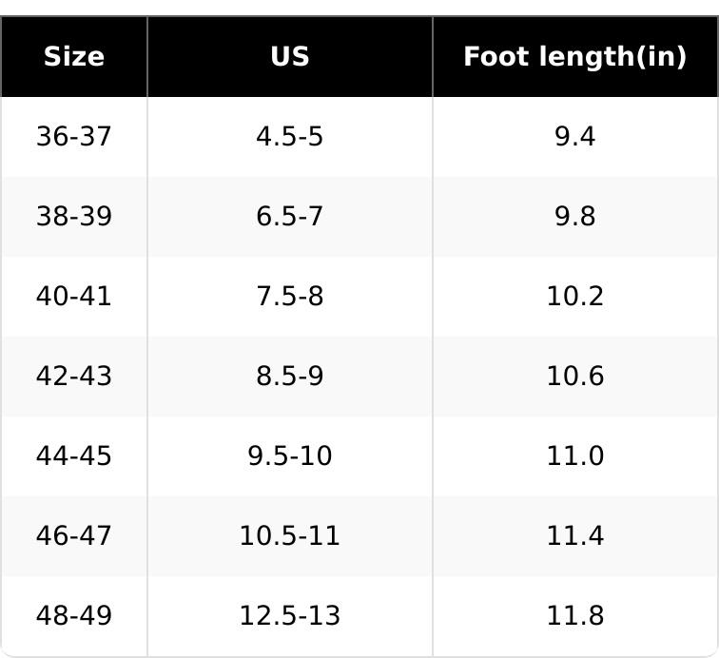Screen dimensions: 719x658
Task: Click the US 12.5-13 cell
Action: click(x=289, y=616)
